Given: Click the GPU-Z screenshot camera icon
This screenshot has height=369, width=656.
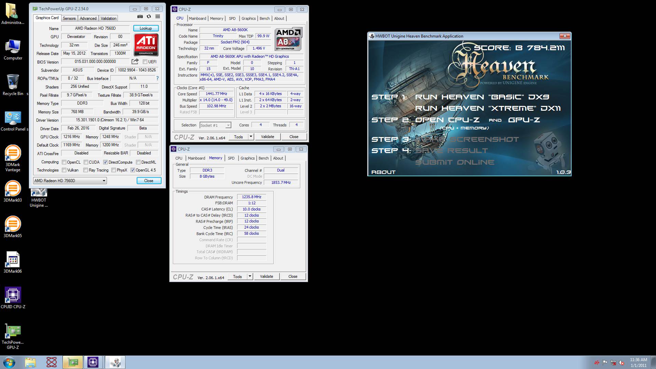Looking at the screenshot, I should [x=140, y=16].
